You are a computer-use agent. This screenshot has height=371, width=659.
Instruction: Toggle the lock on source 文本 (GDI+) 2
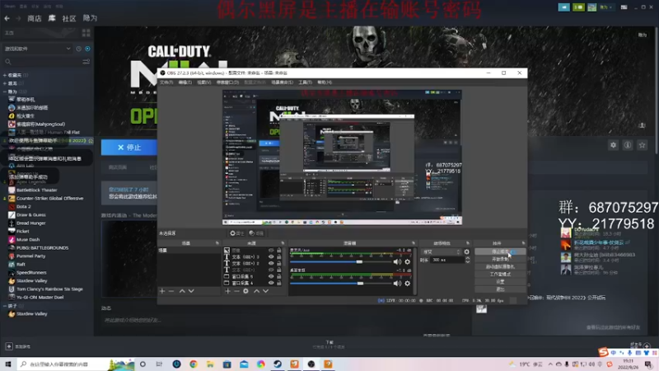click(x=278, y=263)
